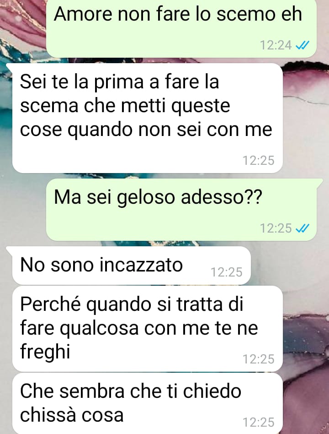Viewport: 329px width, 434px height.
Task: Tap the 12:24 timestamp on first message
Action: [276, 45]
